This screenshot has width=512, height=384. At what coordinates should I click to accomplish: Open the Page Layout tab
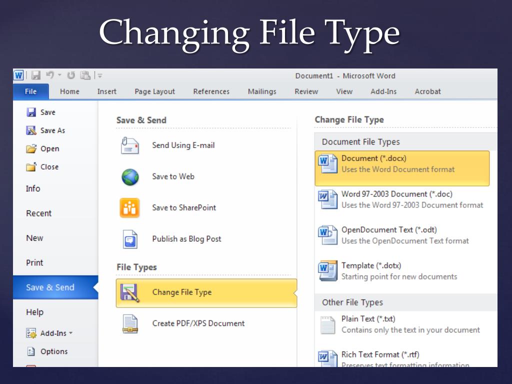[155, 91]
